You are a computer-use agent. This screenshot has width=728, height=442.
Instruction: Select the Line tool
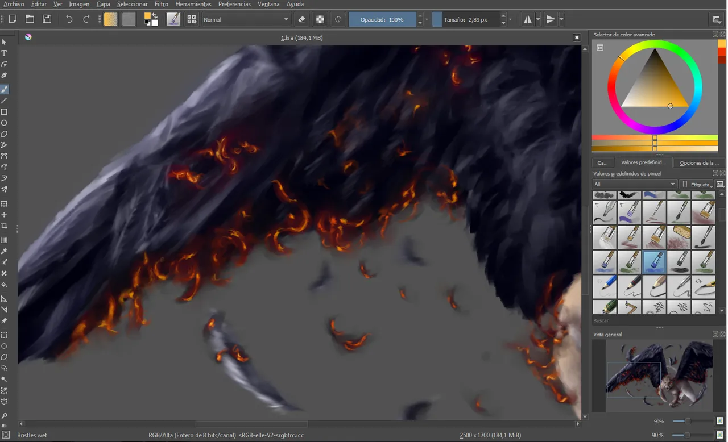[4, 101]
